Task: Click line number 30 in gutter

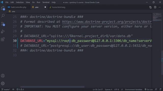Action: (x=15, y=41)
